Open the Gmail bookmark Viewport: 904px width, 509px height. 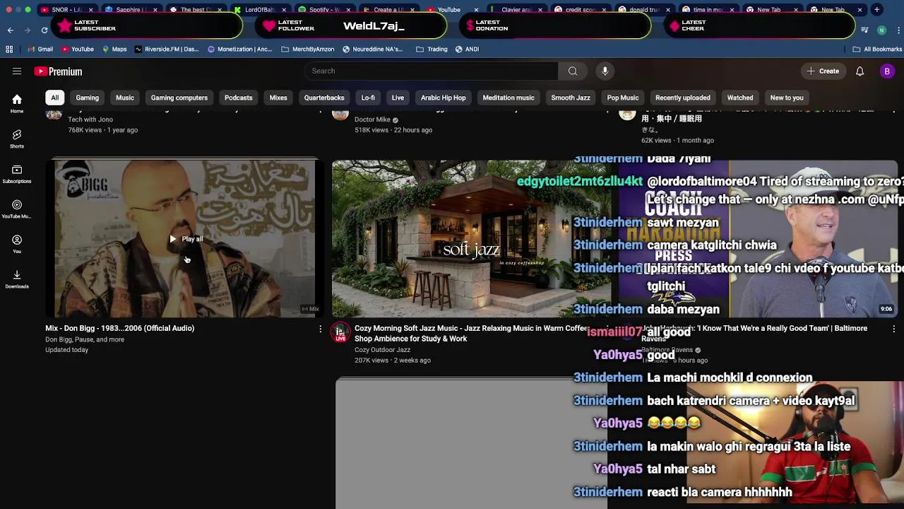[40, 49]
